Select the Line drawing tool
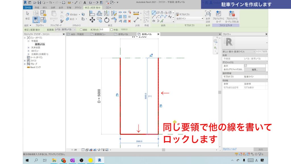291x164 pixels. [x=153, y=12]
